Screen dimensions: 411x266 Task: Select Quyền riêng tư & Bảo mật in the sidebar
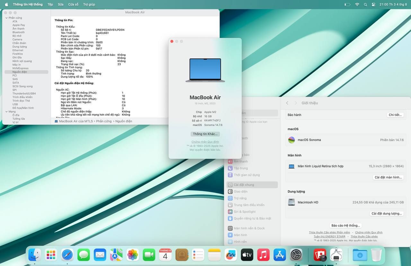point(252,218)
